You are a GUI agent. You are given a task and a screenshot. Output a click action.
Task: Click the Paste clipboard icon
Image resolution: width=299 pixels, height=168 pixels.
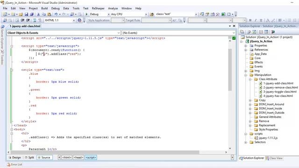click(49, 14)
